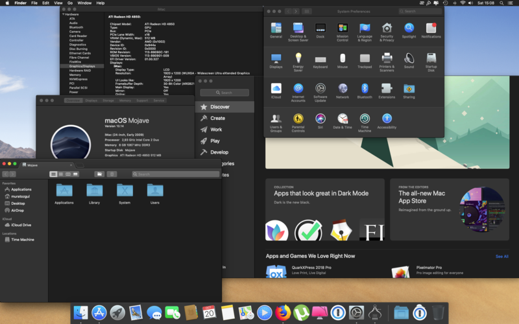This screenshot has width=519, height=324.
Task: Show all preferences grid button
Action: click(306, 12)
